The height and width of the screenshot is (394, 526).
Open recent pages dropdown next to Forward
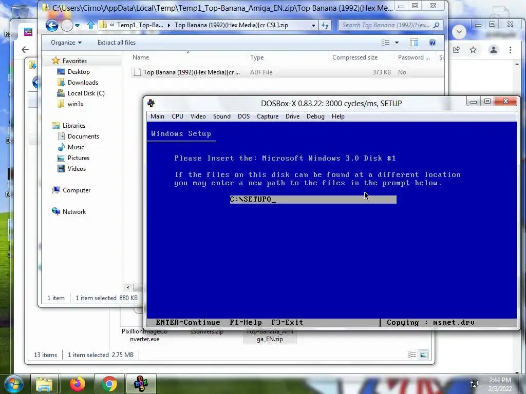coord(77,25)
